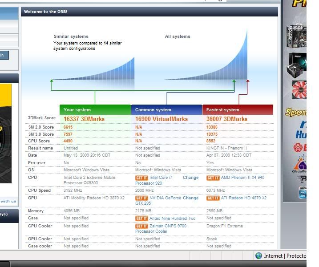The width and height of the screenshot is (319, 267).
Task: Click the date Apr 07, 2009 12:33 CDT
Action: coord(229,155)
